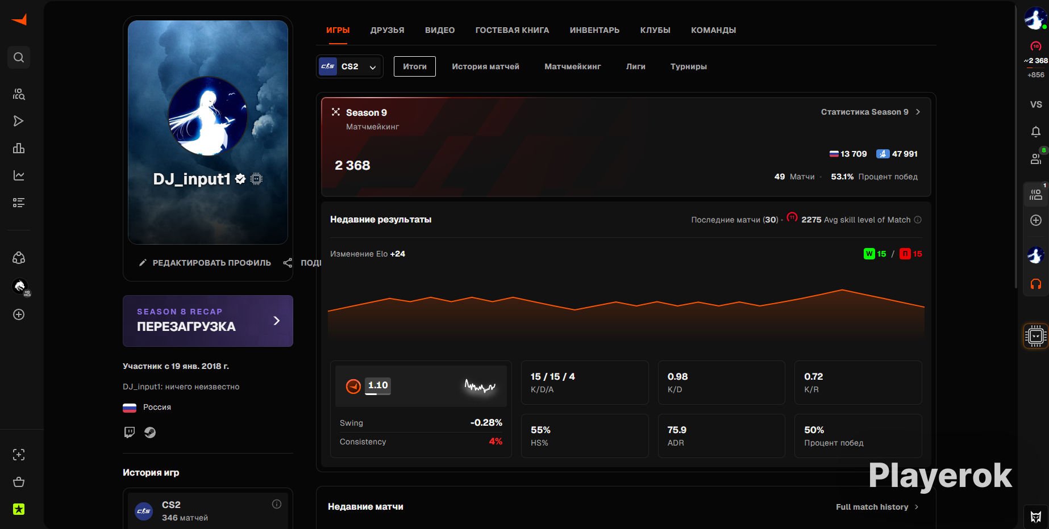Open the party group icon in right sidebar
1049x529 pixels.
[x=1036, y=195]
